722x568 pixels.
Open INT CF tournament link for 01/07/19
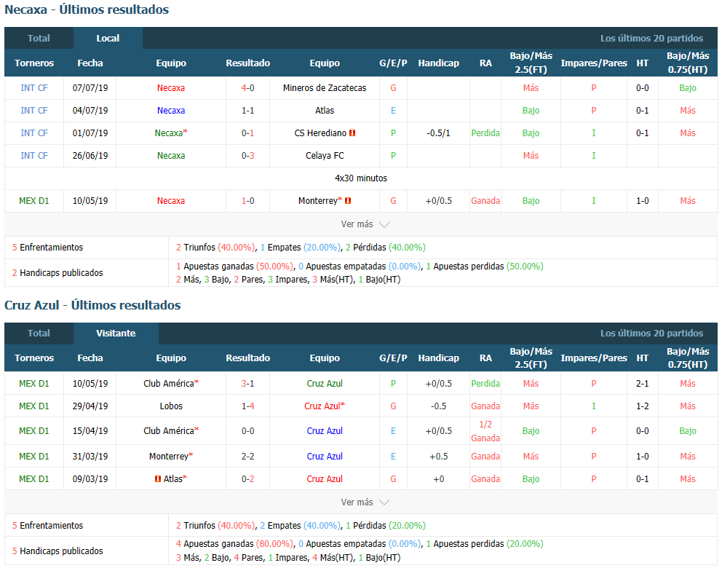click(x=34, y=133)
